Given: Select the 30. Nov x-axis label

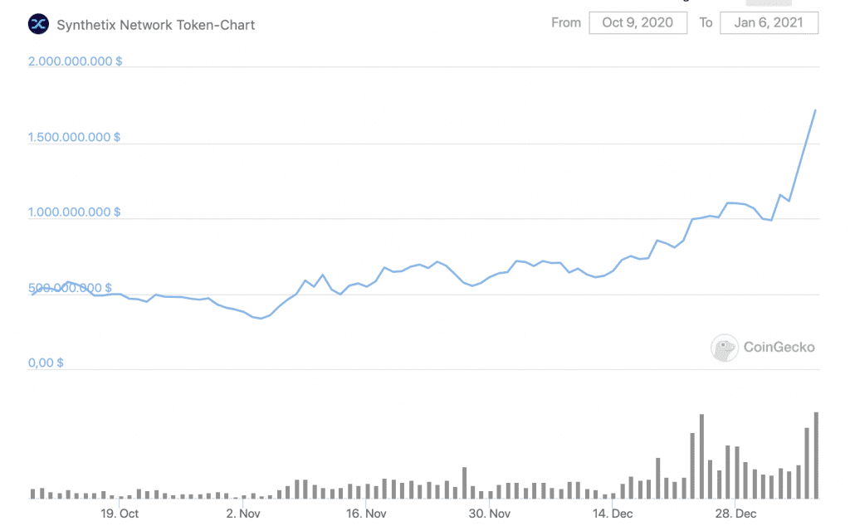Looking at the screenshot, I should pyautogui.click(x=489, y=514).
